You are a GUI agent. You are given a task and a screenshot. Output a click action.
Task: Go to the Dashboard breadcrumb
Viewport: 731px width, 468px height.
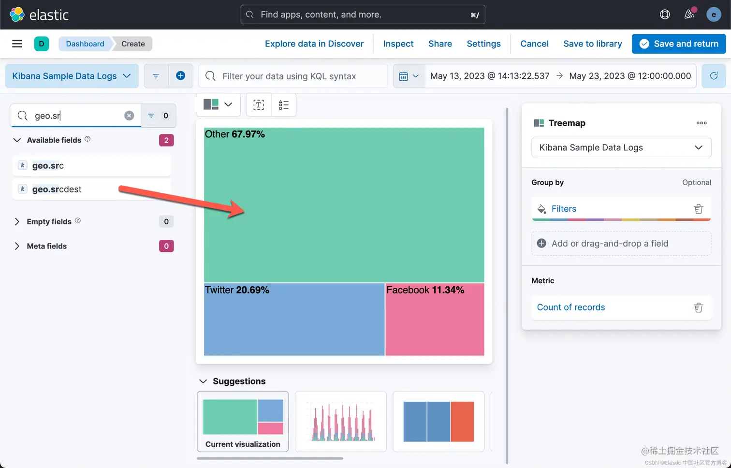click(85, 44)
